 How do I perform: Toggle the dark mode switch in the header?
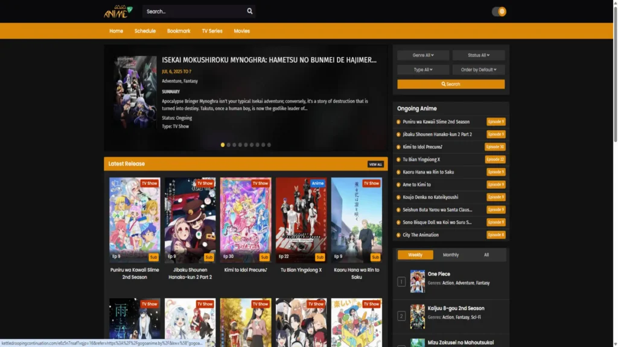pyautogui.click(x=498, y=11)
